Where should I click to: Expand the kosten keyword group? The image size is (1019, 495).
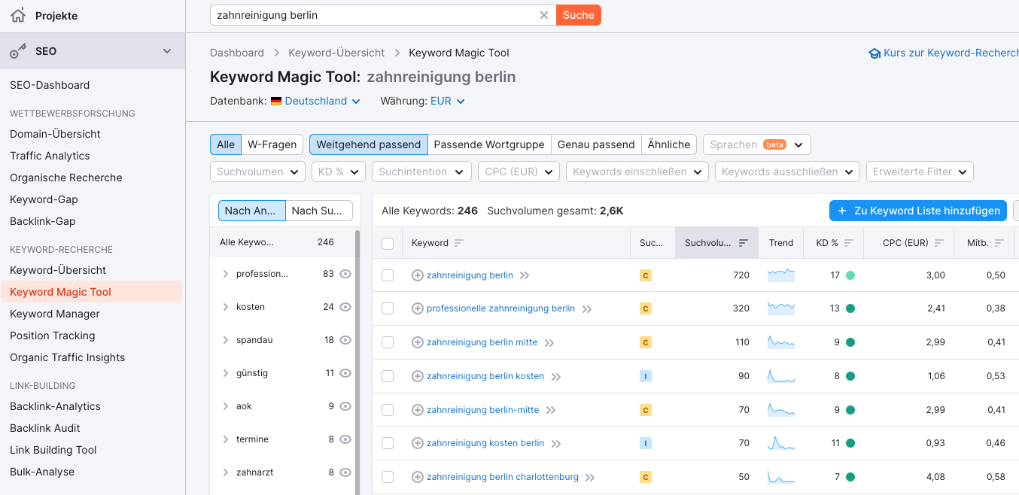pyautogui.click(x=225, y=307)
